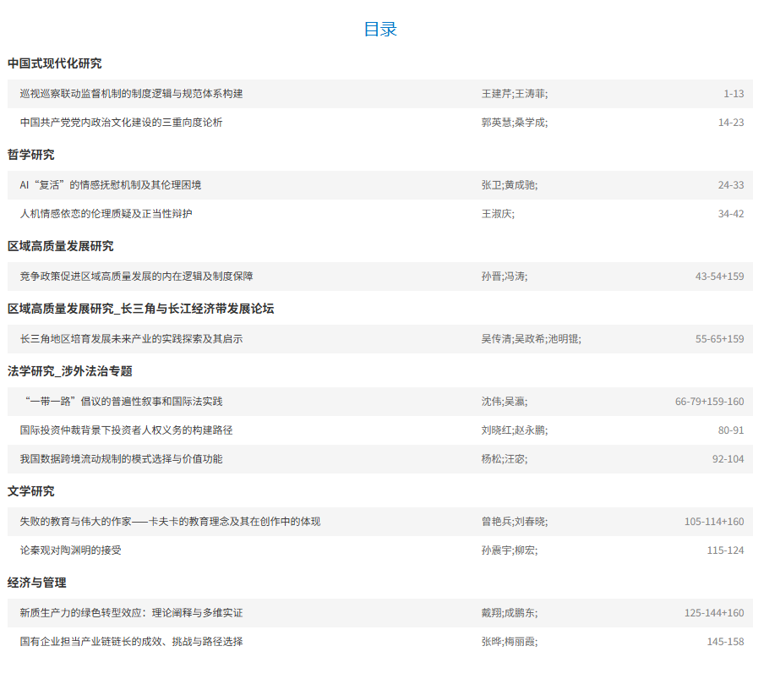The height and width of the screenshot is (690, 764).
Task: Open 长三角地区培育发展未来产业的实践探索及其启示
Action: [131, 339]
